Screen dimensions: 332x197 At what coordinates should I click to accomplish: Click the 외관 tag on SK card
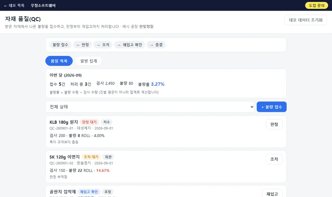pyautogui.click(x=108, y=157)
